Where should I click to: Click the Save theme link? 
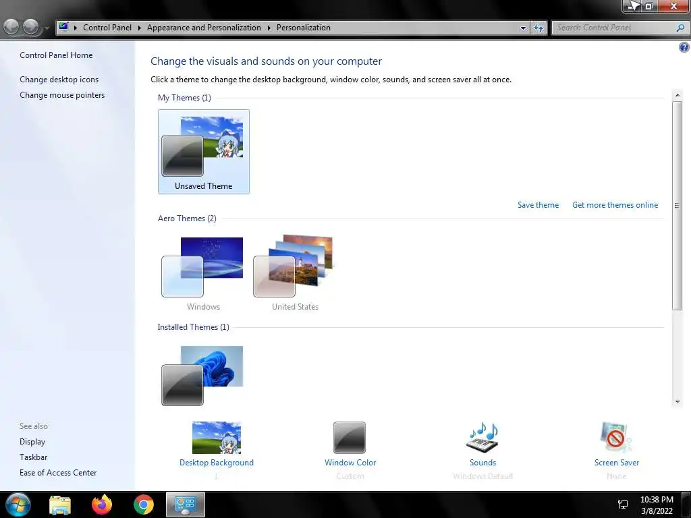pos(538,205)
